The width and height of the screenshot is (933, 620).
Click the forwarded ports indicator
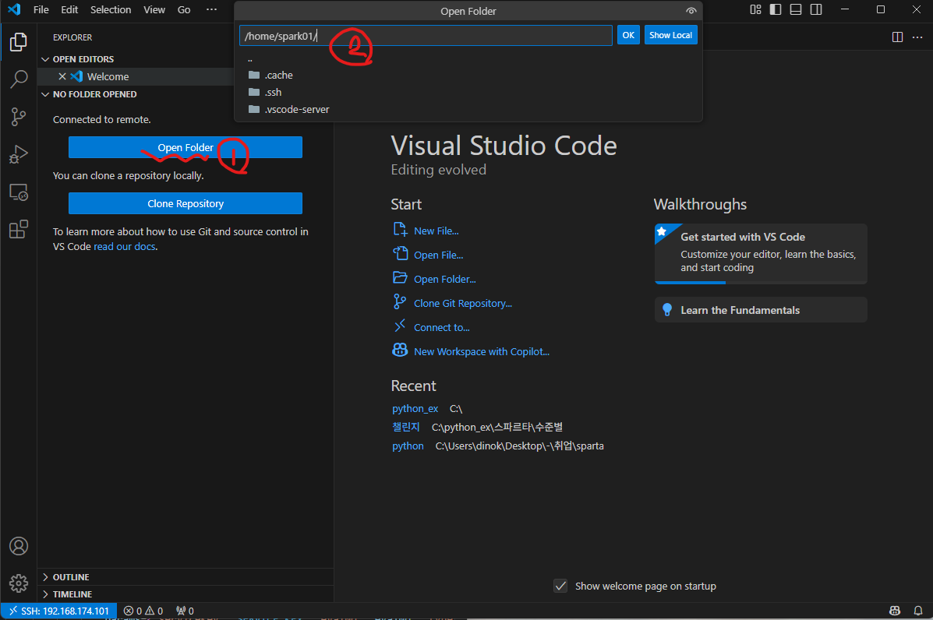(x=185, y=611)
